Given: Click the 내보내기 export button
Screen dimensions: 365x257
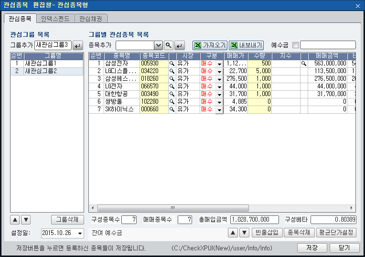Looking at the screenshot, I should (x=247, y=45).
